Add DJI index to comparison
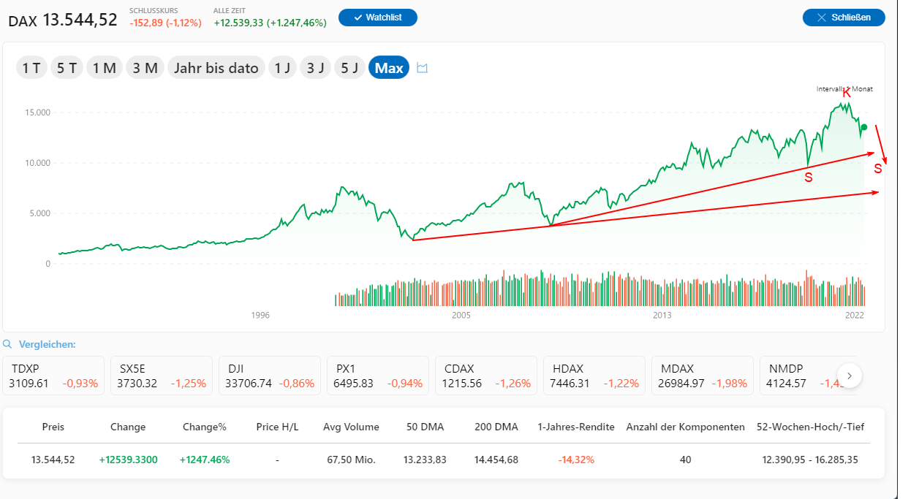 pyautogui.click(x=270, y=376)
